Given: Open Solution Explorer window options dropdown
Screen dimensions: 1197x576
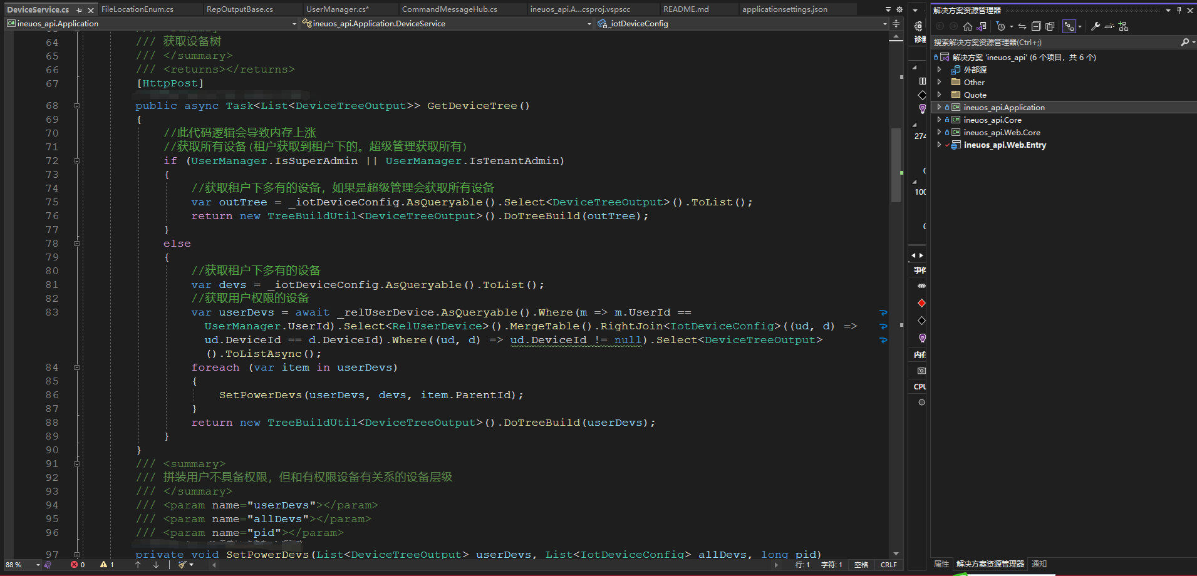Looking at the screenshot, I should pyautogui.click(x=1168, y=10).
